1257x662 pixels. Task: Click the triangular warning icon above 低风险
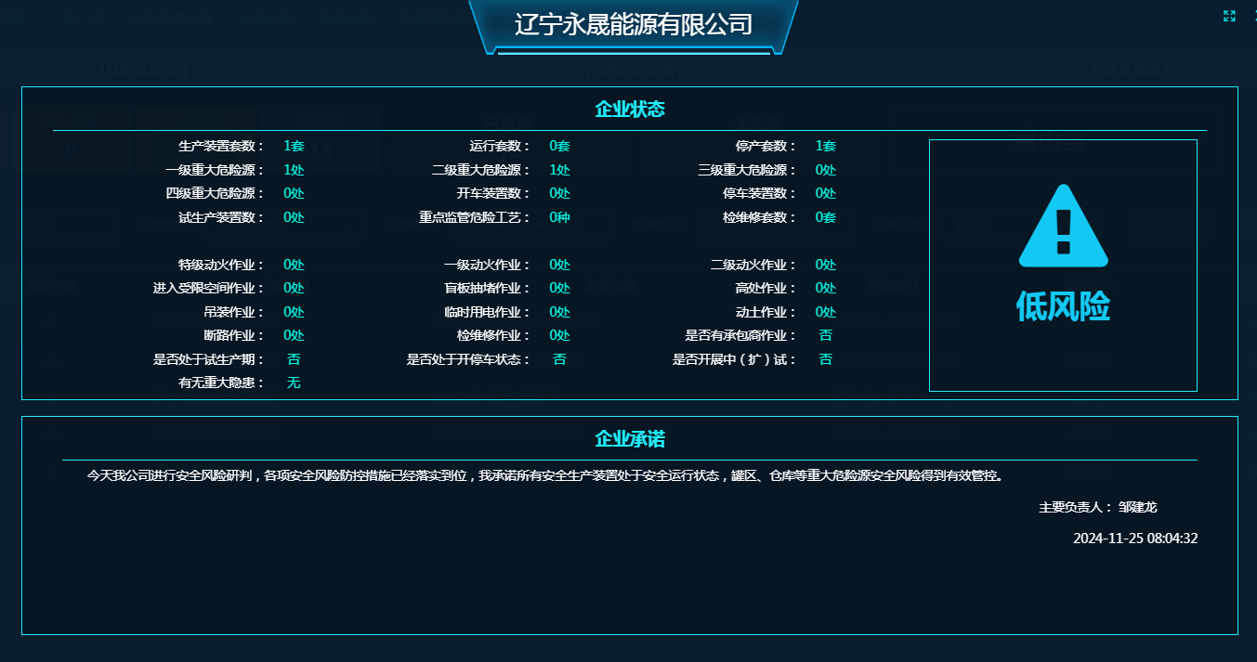(x=1064, y=226)
